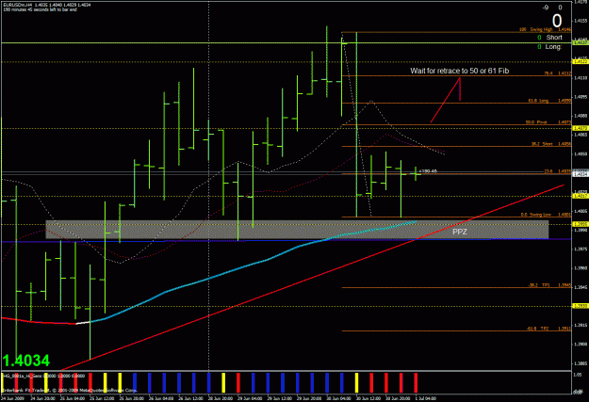Click the large green 1.4034 price readout

click(x=26, y=361)
